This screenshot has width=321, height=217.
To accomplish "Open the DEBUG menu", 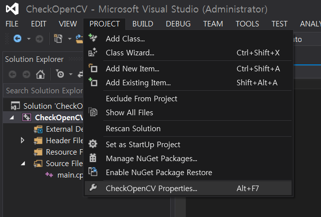I will click(x=178, y=24).
